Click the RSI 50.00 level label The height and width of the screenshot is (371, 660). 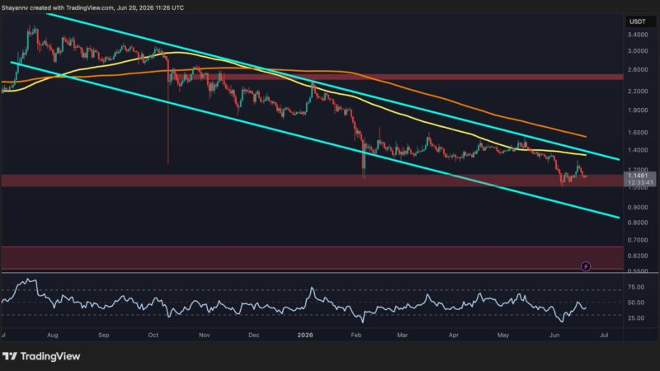(636, 303)
